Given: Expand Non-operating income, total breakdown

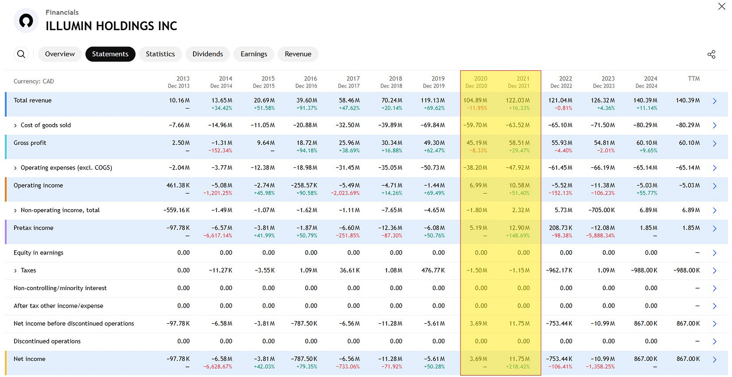Looking at the screenshot, I should (16, 210).
